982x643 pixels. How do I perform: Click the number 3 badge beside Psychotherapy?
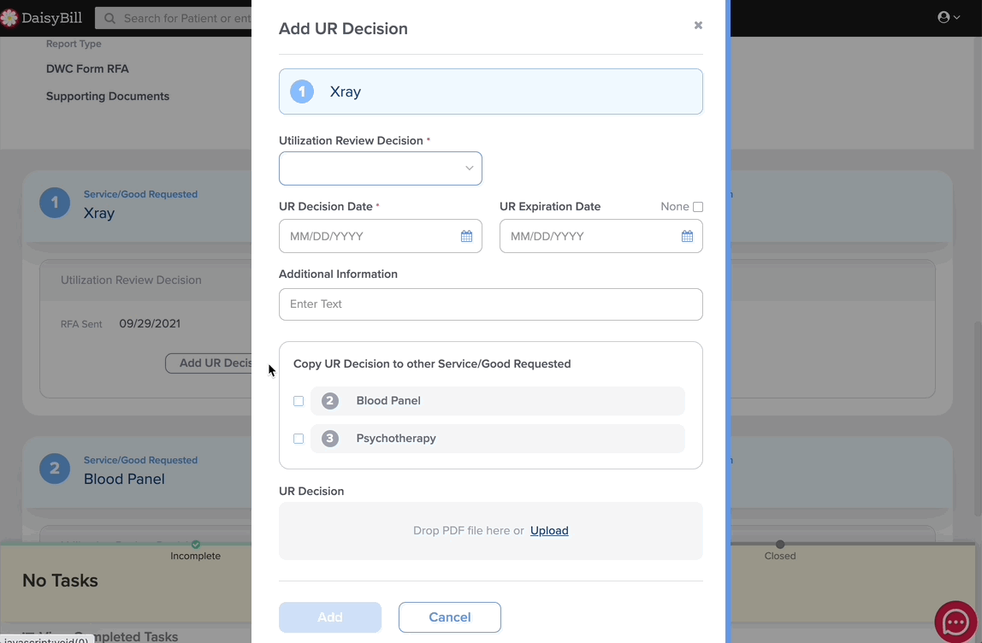click(x=330, y=439)
